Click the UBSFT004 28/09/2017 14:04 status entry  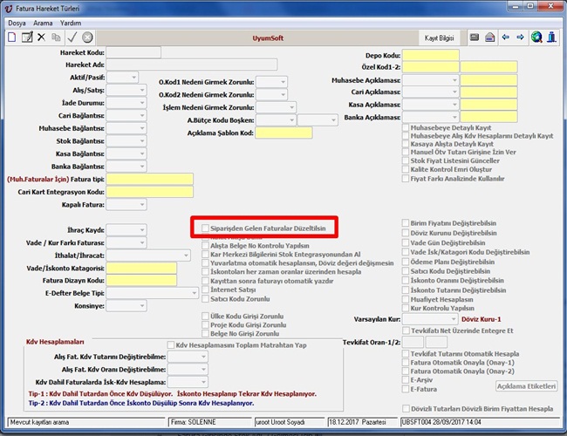[x=480, y=422]
